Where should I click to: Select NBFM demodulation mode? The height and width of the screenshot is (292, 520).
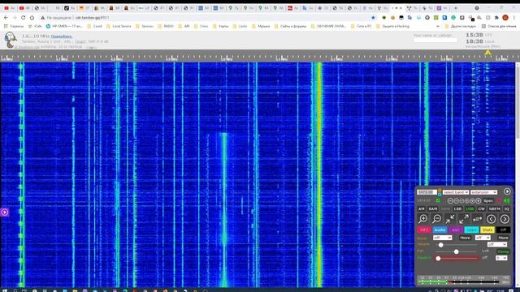(495, 209)
